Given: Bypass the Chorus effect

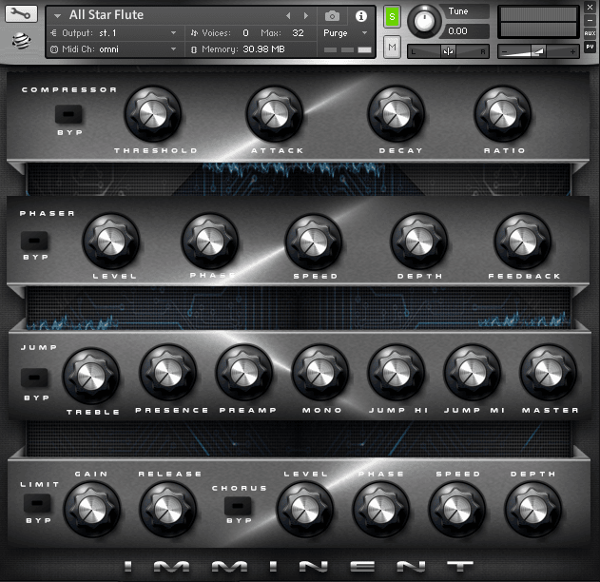Looking at the screenshot, I should click(238, 506).
